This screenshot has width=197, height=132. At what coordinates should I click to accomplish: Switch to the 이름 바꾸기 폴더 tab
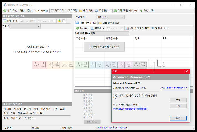tap(109, 23)
